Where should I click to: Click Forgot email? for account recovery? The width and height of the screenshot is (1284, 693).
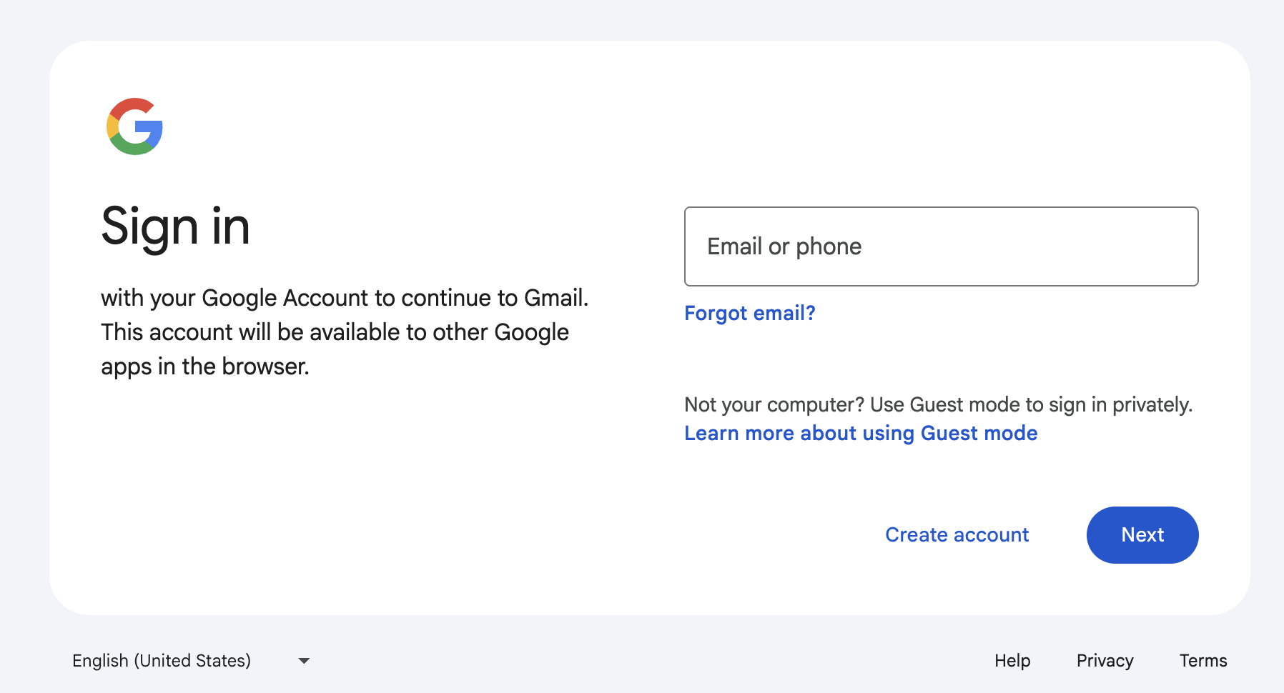point(749,313)
